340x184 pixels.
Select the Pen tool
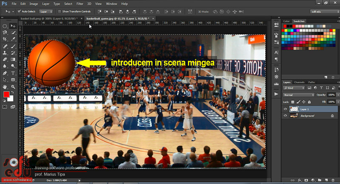[5, 73]
